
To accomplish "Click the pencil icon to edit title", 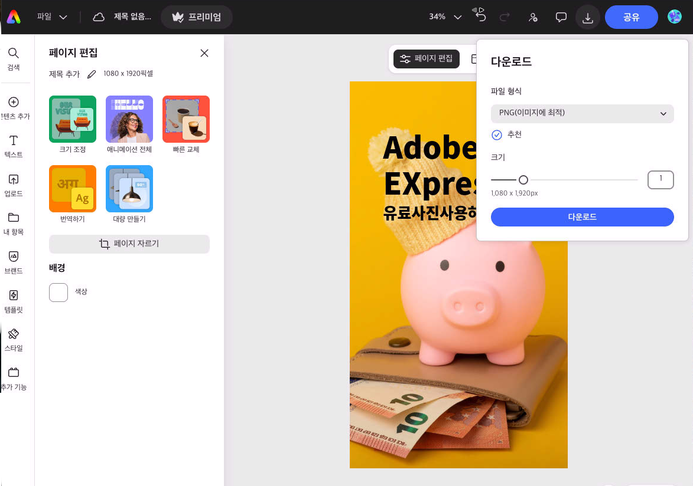I will point(92,74).
